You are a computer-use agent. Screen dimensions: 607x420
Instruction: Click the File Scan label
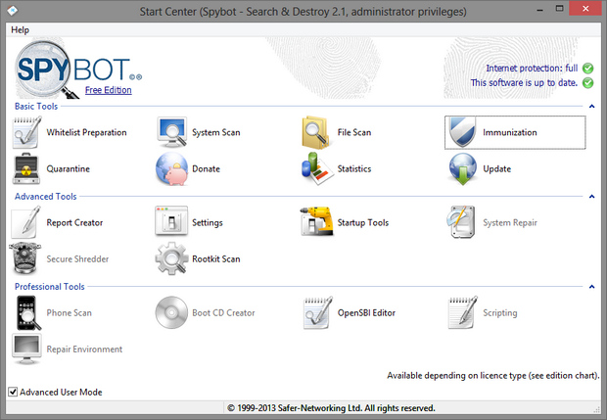pyautogui.click(x=354, y=132)
